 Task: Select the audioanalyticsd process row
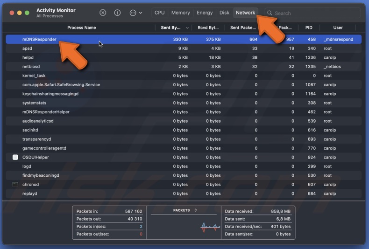(184, 121)
